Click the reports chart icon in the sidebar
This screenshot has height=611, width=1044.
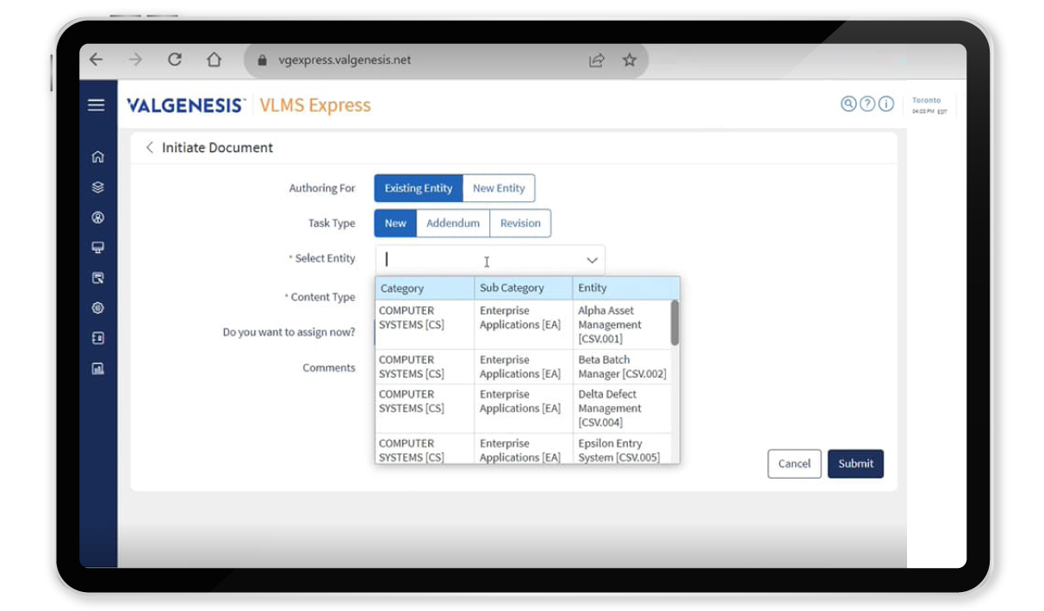click(97, 367)
